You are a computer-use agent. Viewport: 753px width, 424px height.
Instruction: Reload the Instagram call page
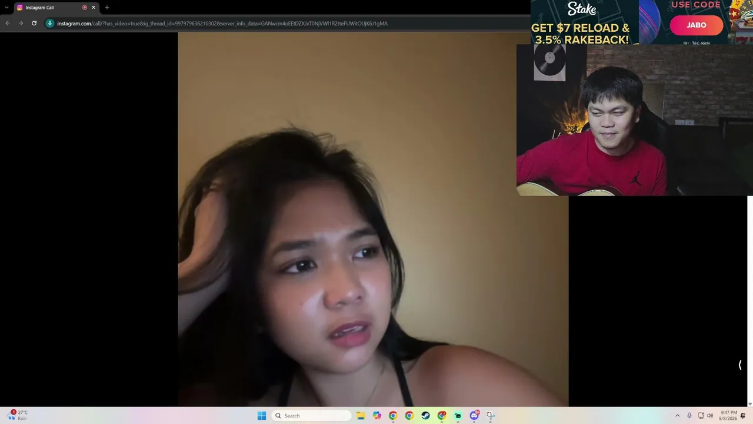click(34, 24)
